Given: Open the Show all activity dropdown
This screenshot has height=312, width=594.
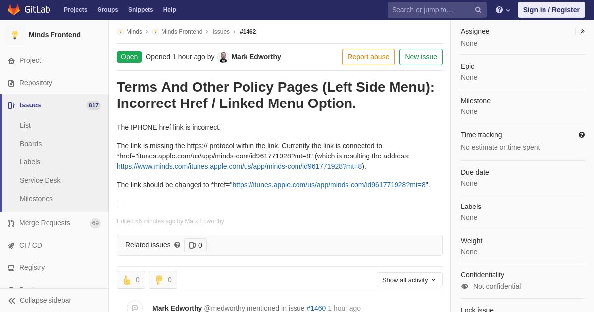Looking at the screenshot, I should point(409,280).
